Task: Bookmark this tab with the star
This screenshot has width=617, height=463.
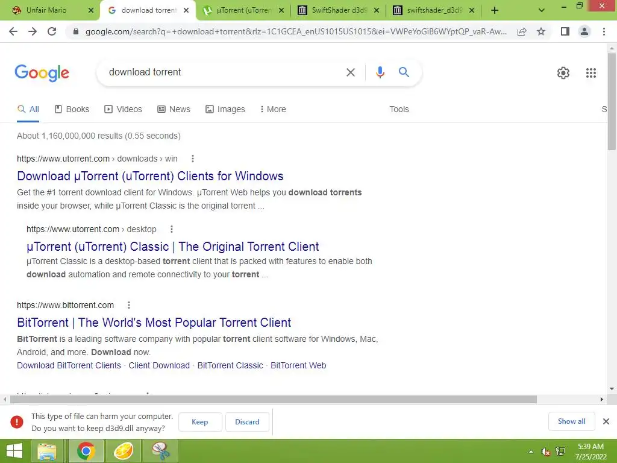Action: coord(541,31)
